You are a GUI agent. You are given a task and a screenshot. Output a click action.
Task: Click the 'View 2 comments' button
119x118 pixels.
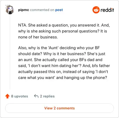click(59, 108)
